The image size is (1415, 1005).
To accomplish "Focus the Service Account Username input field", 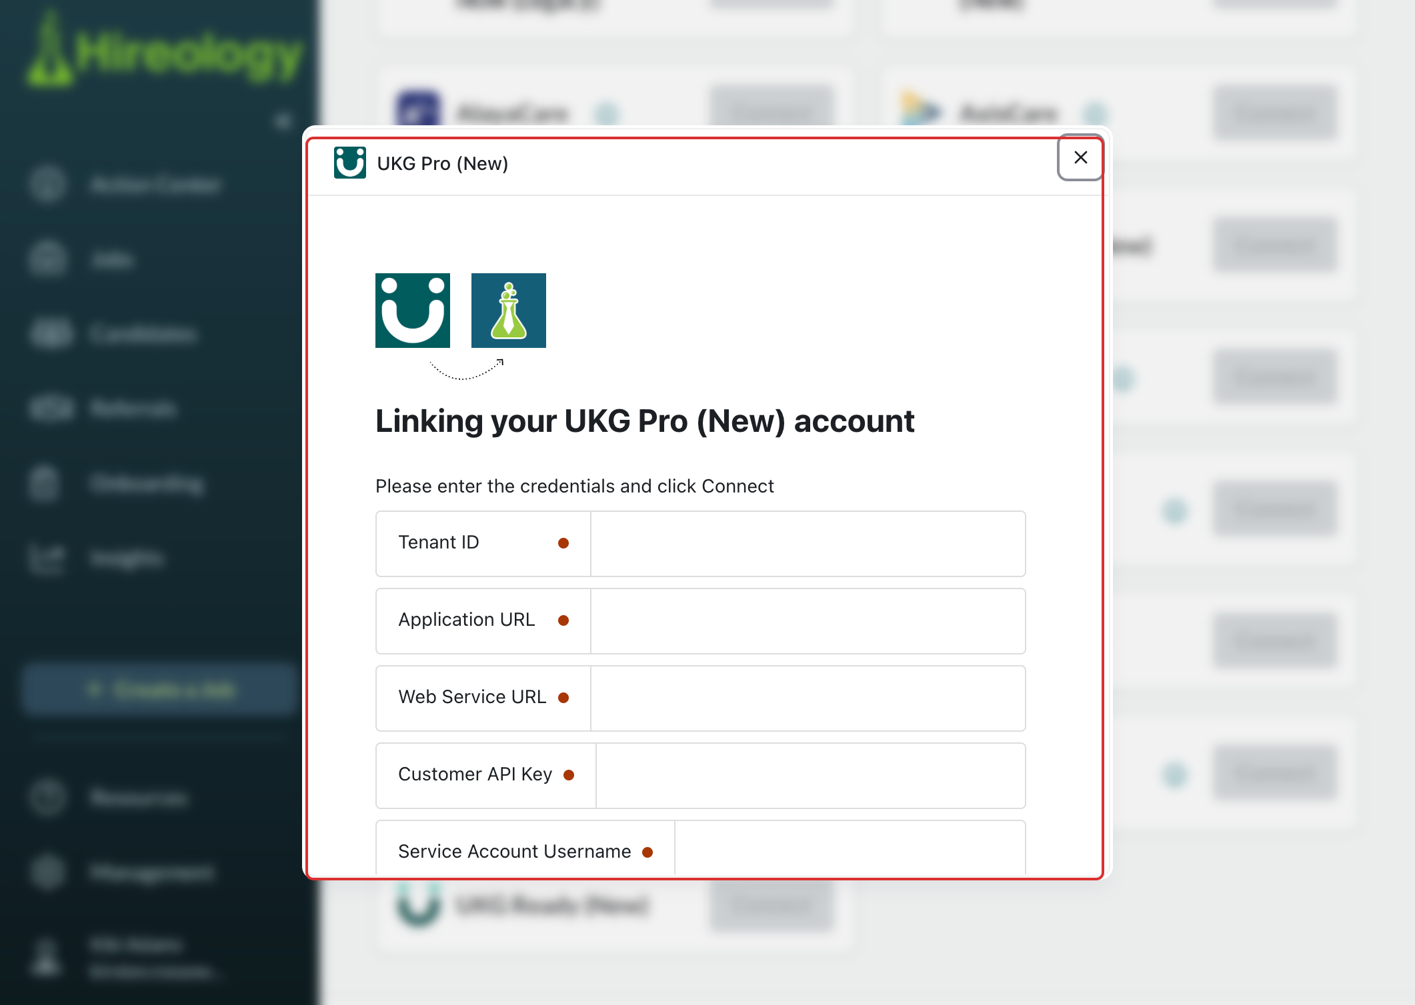I will click(850, 849).
